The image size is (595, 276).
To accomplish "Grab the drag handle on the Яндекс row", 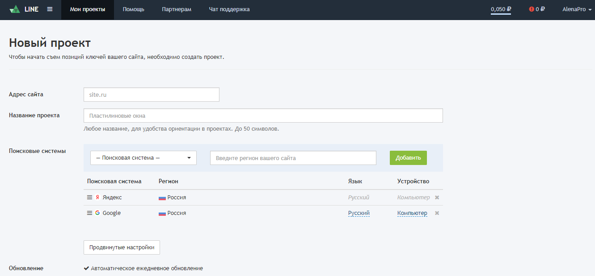I will pos(89,197).
